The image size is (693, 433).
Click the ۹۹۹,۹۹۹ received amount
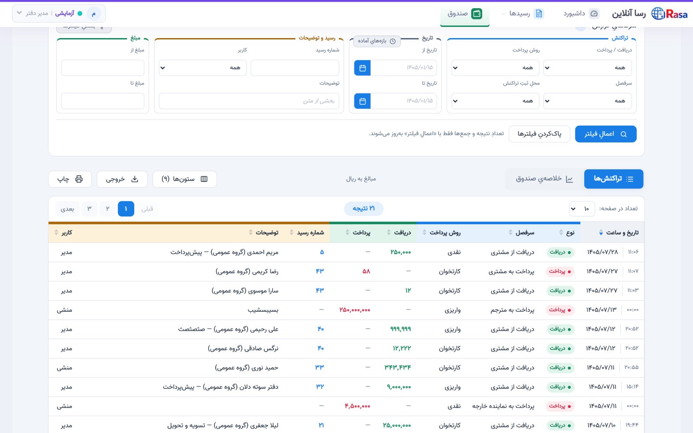[x=401, y=329]
